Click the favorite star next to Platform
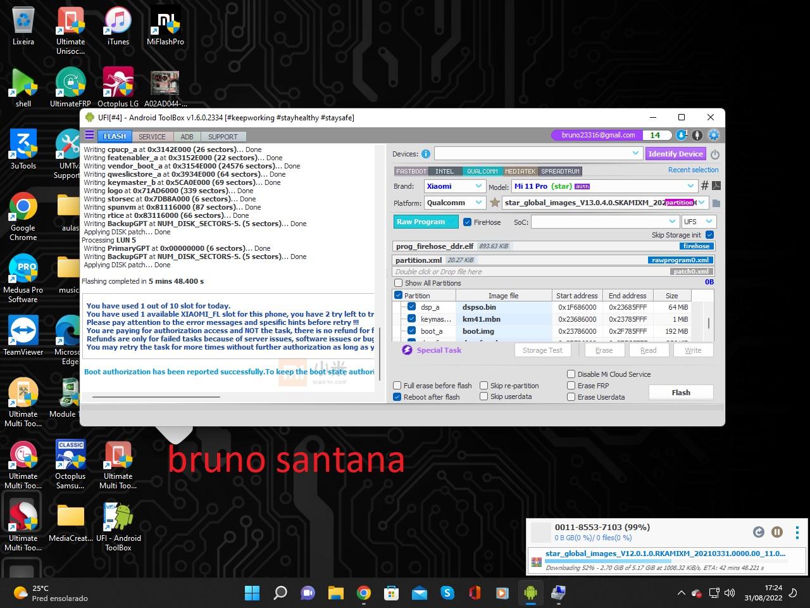 (x=495, y=203)
